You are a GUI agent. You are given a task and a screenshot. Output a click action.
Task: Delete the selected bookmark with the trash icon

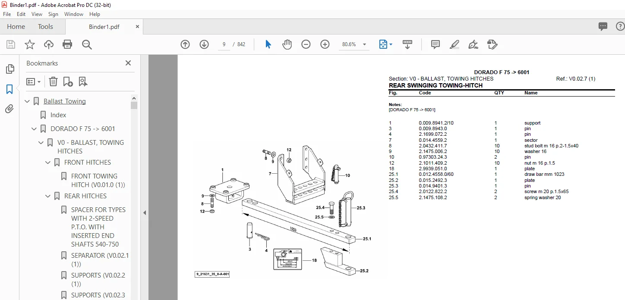[53, 81]
